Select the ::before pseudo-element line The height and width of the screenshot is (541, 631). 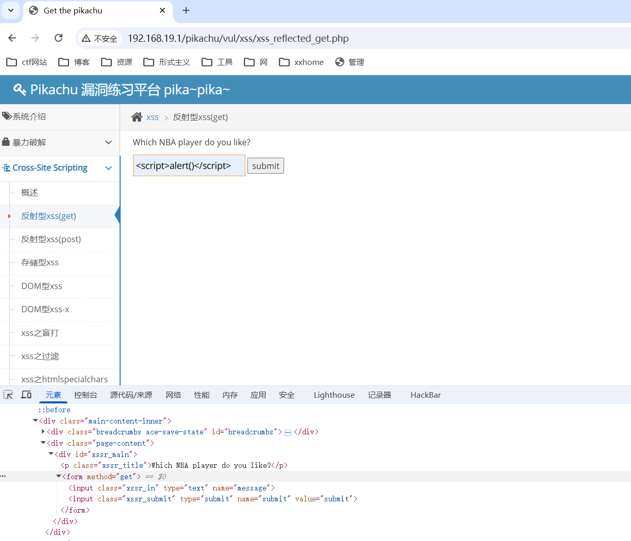coord(54,410)
